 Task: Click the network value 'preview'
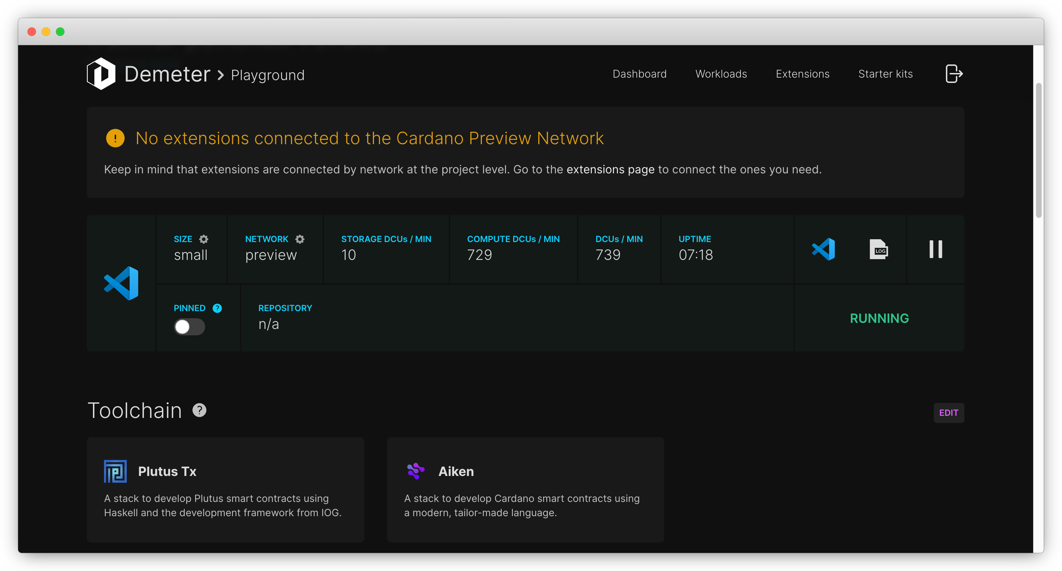tap(271, 256)
